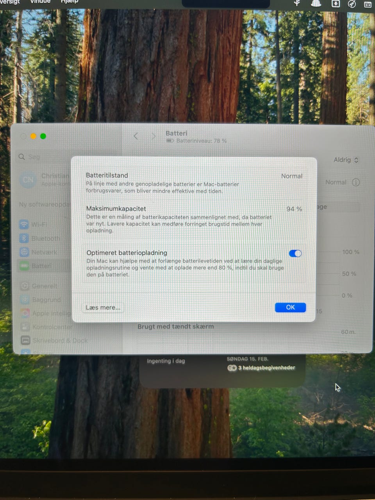
Task: Open the Læs mere... link
Action: (x=103, y=307)
